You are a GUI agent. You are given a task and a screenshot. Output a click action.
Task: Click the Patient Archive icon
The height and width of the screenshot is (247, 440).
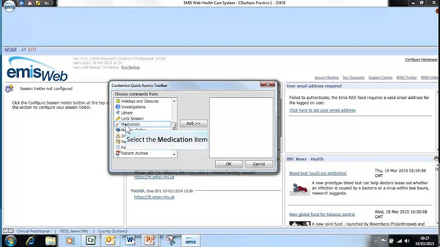coord(118,153)
